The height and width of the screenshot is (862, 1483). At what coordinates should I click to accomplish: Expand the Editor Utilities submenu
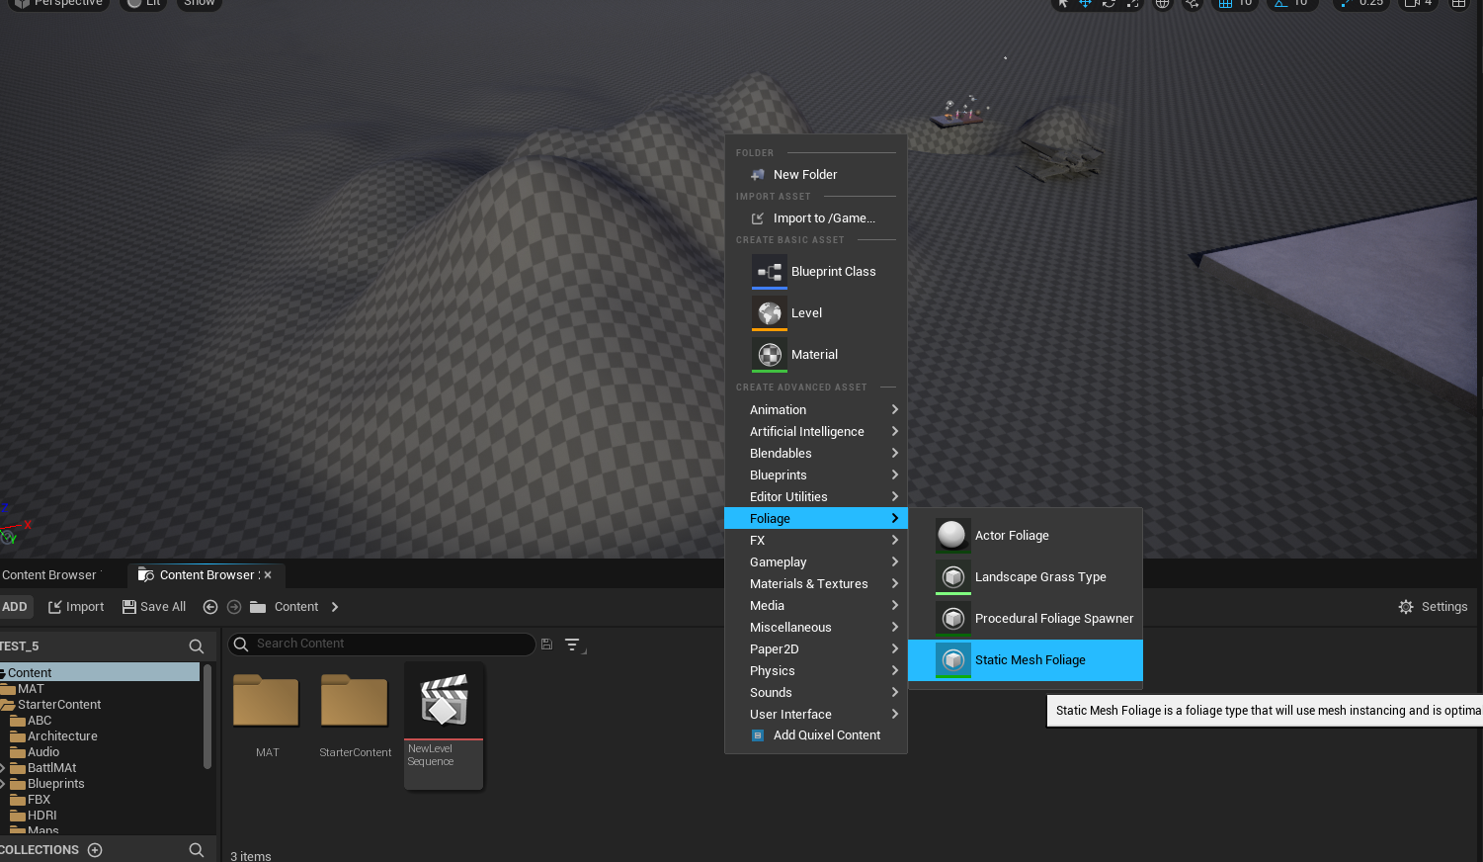[x=815, y=496]
